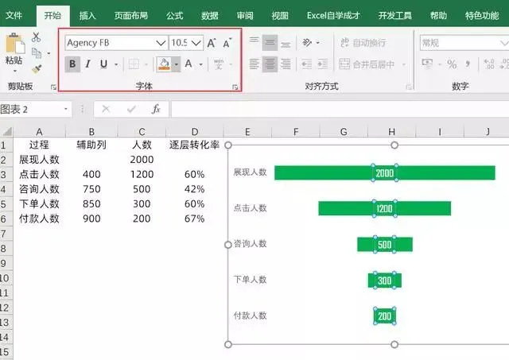The height and width of the screenshot is (360, 509).
Task: Open the 视图 tab
Action: pos(280,15)
